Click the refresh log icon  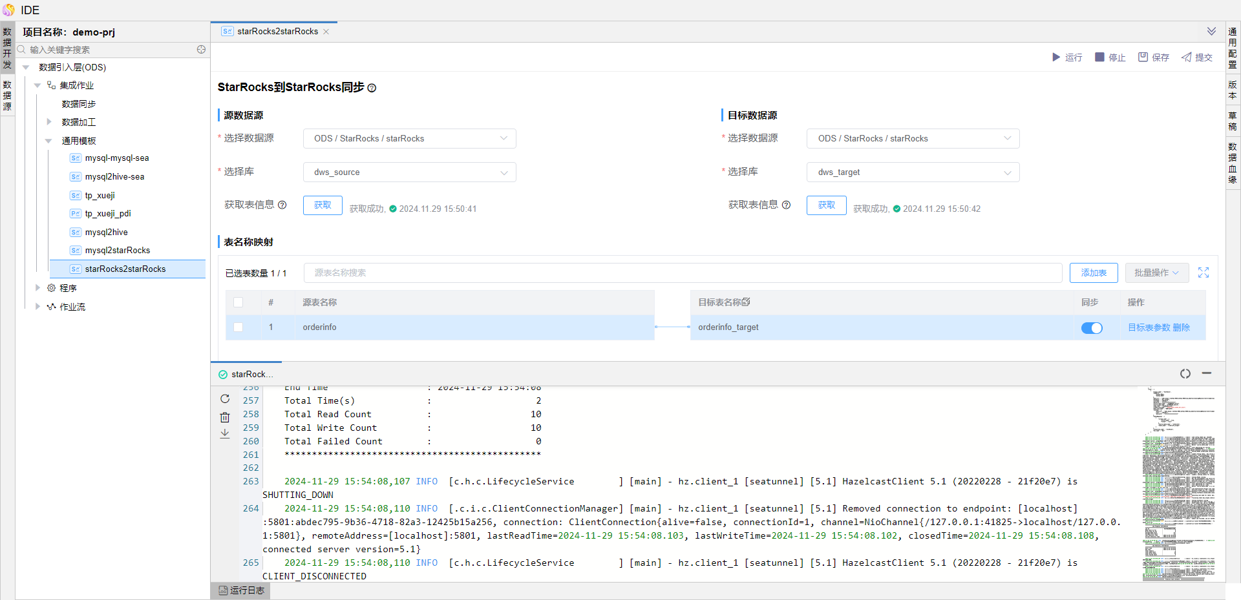click(x=225, y=399)
